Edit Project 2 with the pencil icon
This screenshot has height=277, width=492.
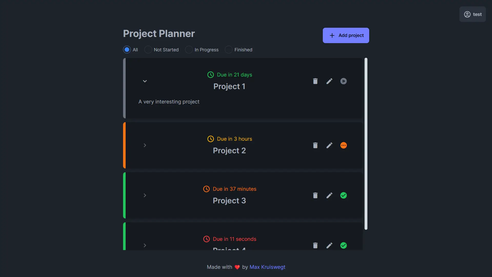[x=329, y=145]
